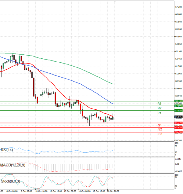This screenshot has height=194, width=183.
Task: Click the 10 Oct 16:00 time axis label
Action: coord(41,192)
